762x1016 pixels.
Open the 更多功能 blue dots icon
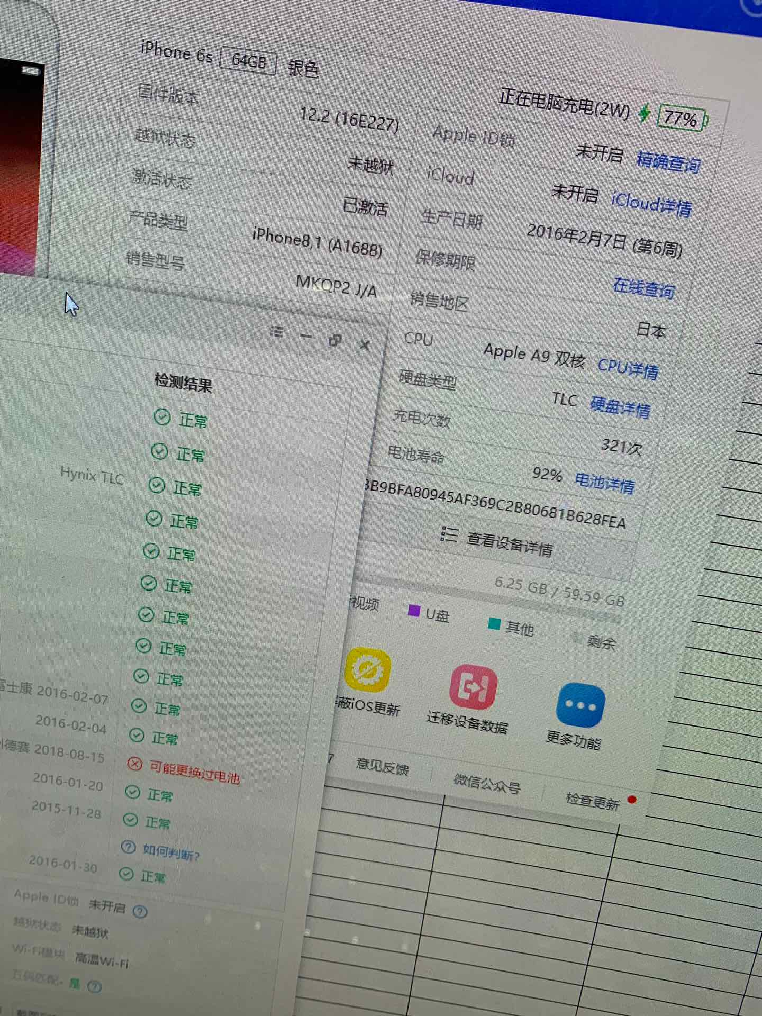(580, 705)
